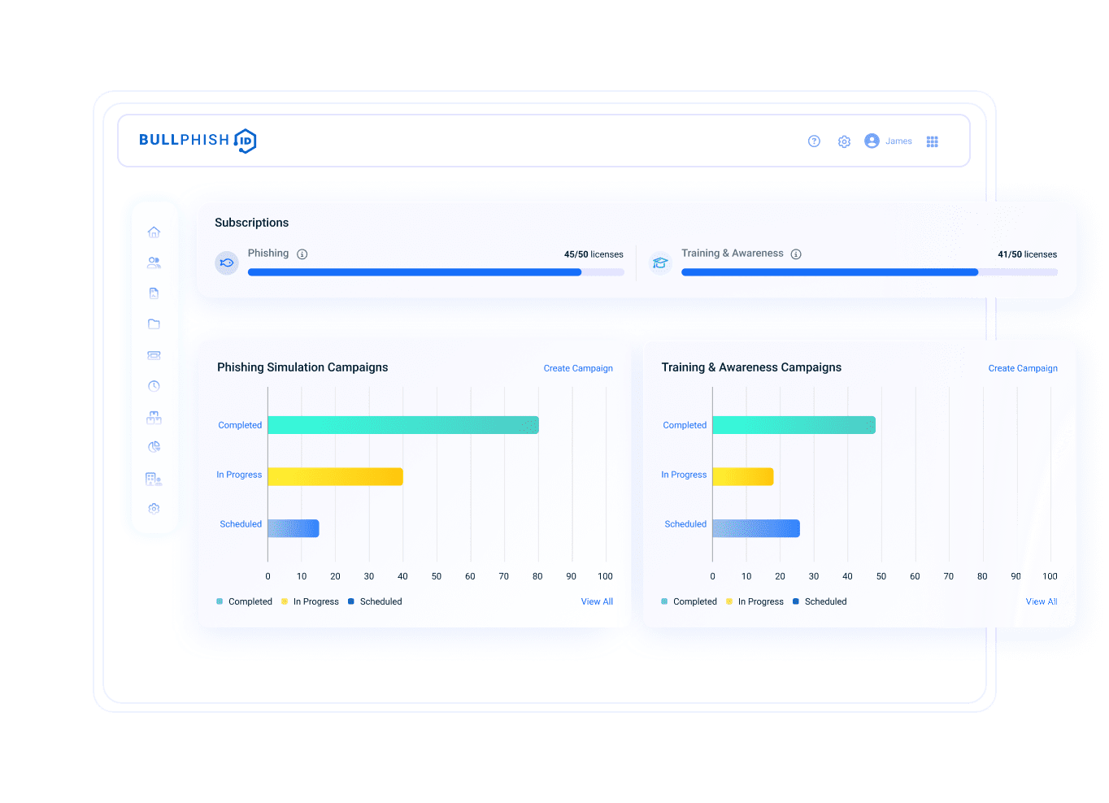Open the settings gear in the top bar
1109x803 pixels.
(844, 141)
